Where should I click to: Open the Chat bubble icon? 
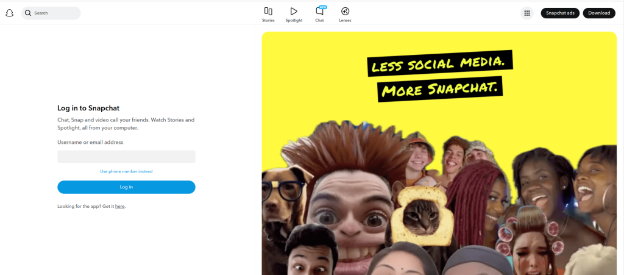(319, 11)
